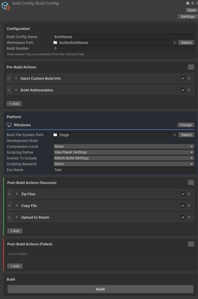Click the Settings button

pyautogui.click(x=188, y=17)
